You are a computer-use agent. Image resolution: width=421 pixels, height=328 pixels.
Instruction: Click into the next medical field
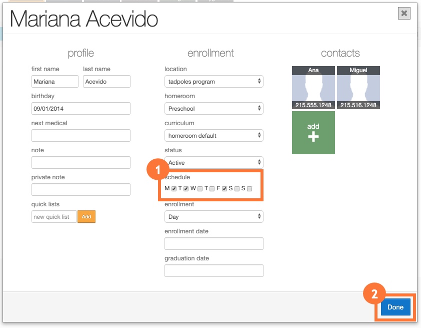pyautogui.click(x=80, y=136)
